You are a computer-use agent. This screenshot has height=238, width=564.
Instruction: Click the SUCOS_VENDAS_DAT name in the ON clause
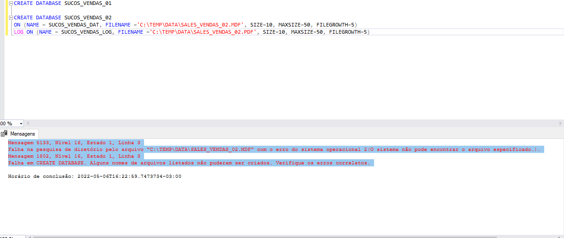coord(74,25)
